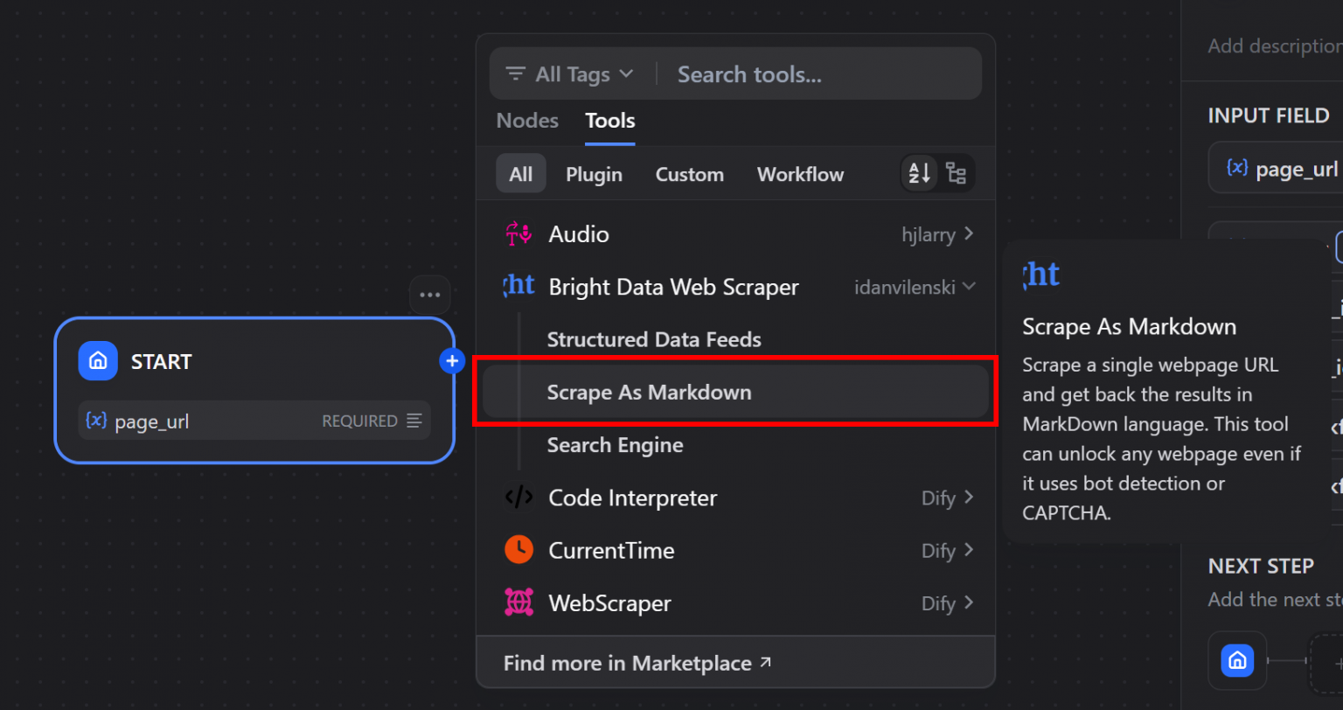Select the WebScraper tool icon
Screen dimensions: 1343x710
[x=519, y=602]
